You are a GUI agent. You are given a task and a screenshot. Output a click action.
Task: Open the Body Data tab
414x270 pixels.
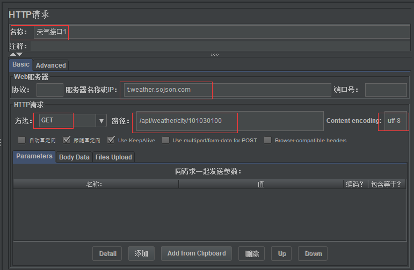[x=74, y=157]
